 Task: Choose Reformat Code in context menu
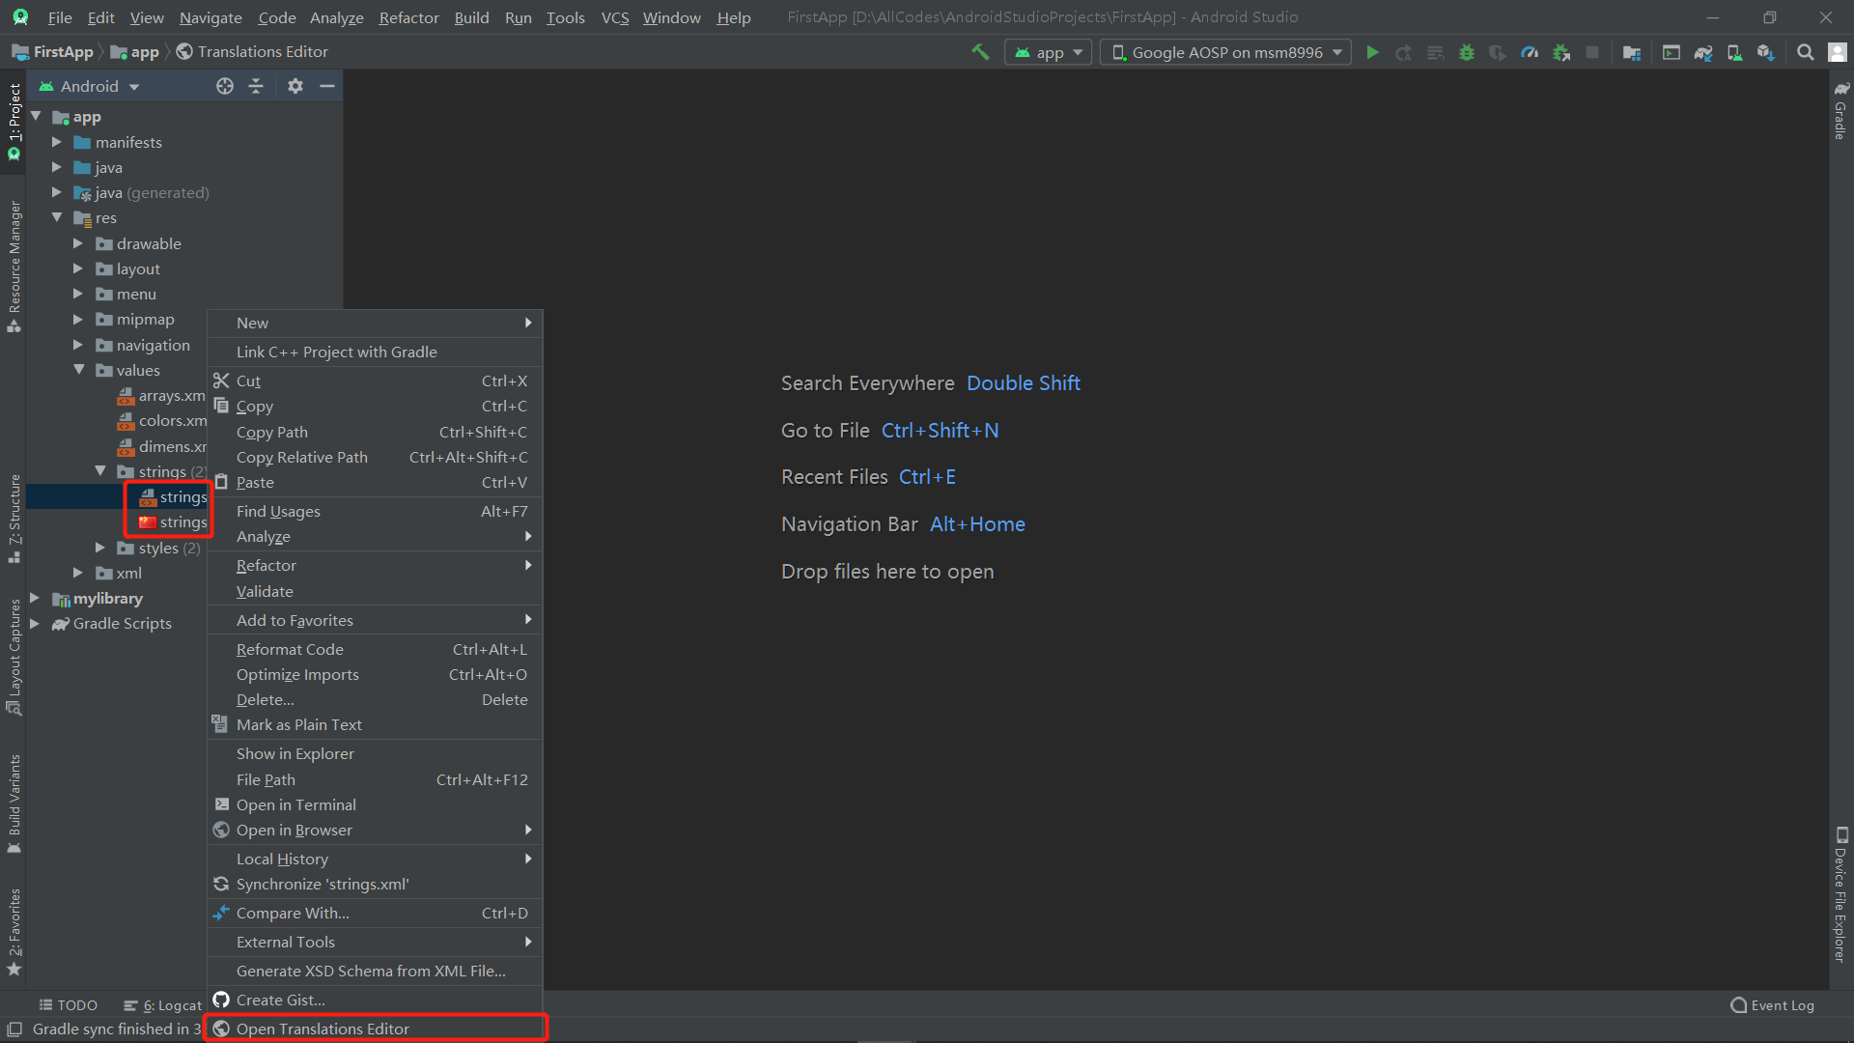pyautogui.click(x=375, y=649)
